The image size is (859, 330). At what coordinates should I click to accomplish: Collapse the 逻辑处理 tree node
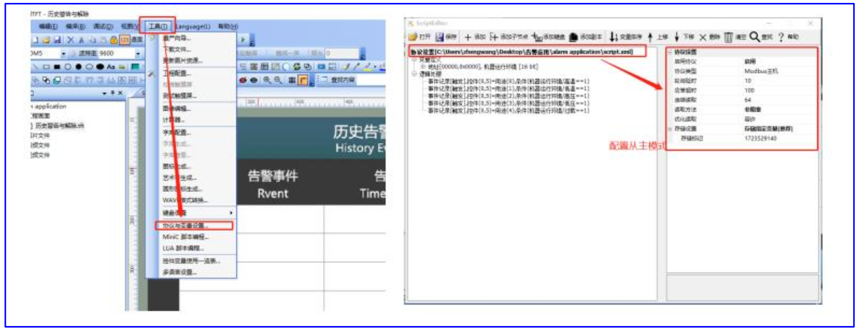pos(414,74)
